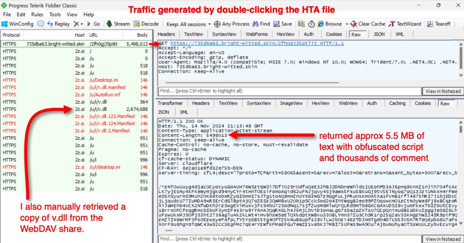Open the Help menu
Image resolution: width=464 pixels, height=243 pixels.
point(89,15)
